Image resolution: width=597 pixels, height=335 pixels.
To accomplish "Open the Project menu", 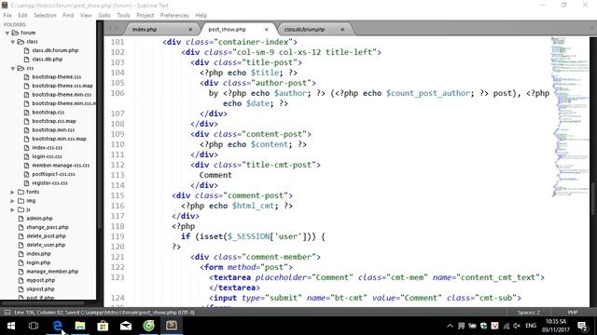I will tap(146, 15).
